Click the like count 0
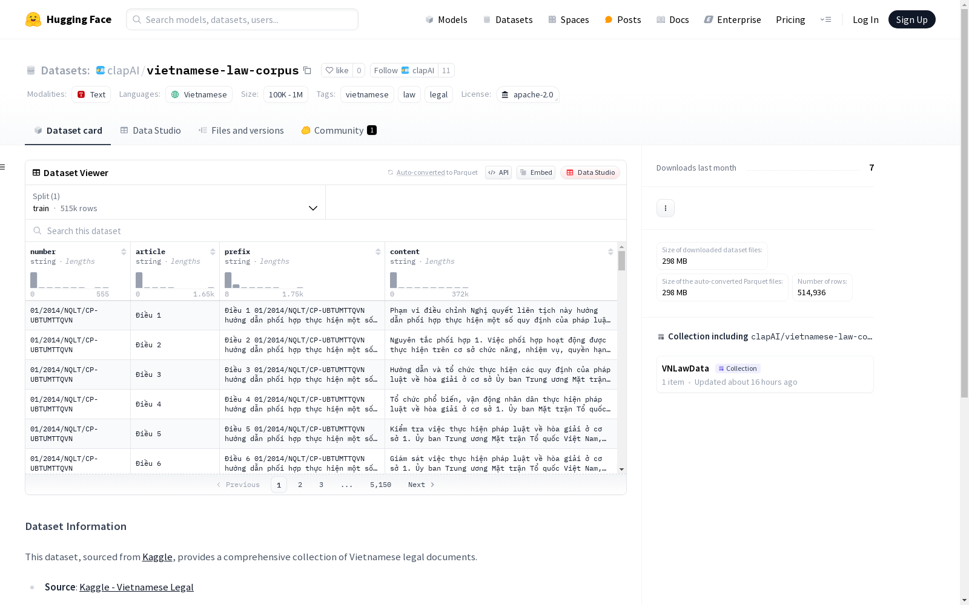The height and width of the screenshot is (605, 969). click(x=359, y=70)
